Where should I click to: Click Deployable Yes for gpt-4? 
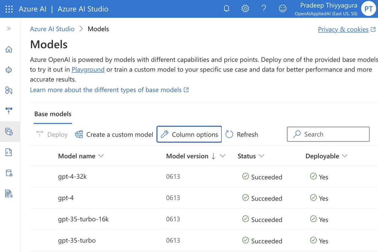coord(319,198)
